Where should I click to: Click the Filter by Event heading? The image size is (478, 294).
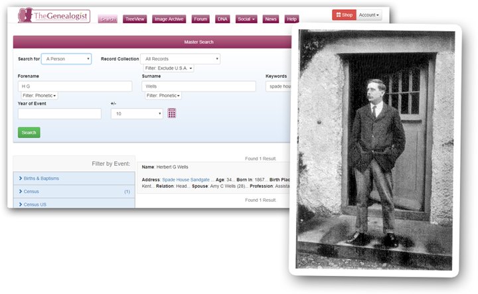point(111,164)
